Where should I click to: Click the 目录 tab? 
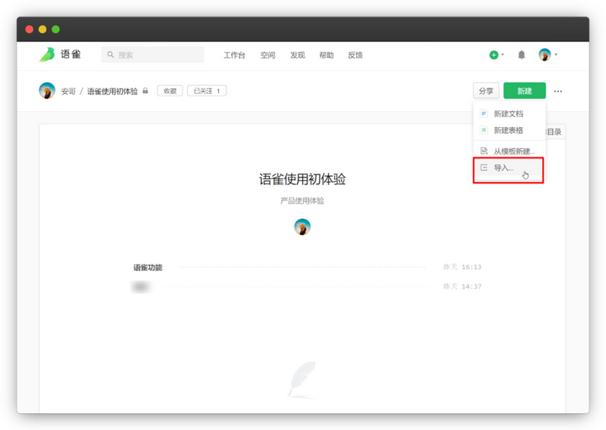(x=555, y=132)
